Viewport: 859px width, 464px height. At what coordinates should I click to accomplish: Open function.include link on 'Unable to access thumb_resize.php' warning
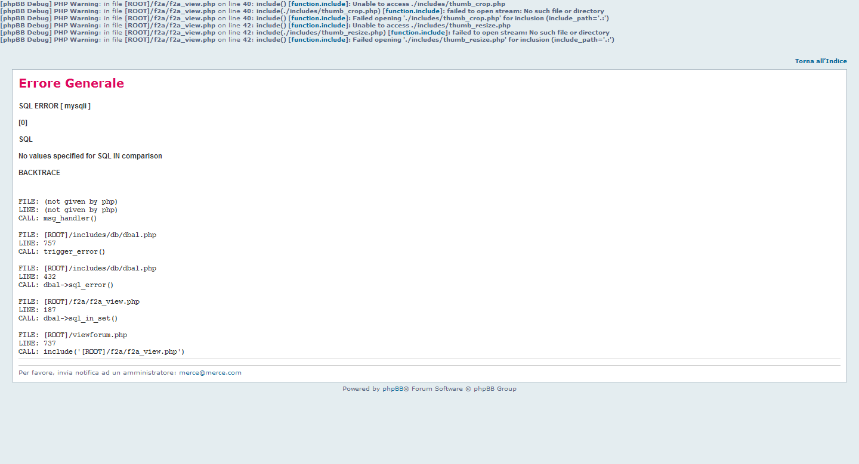[317, 26]
